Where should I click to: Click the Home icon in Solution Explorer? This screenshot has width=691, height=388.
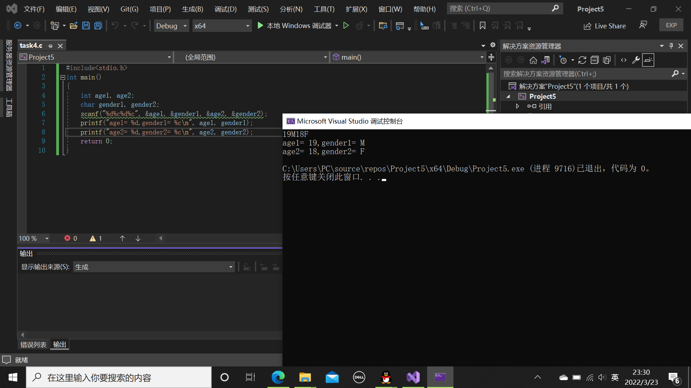(533, 60)
